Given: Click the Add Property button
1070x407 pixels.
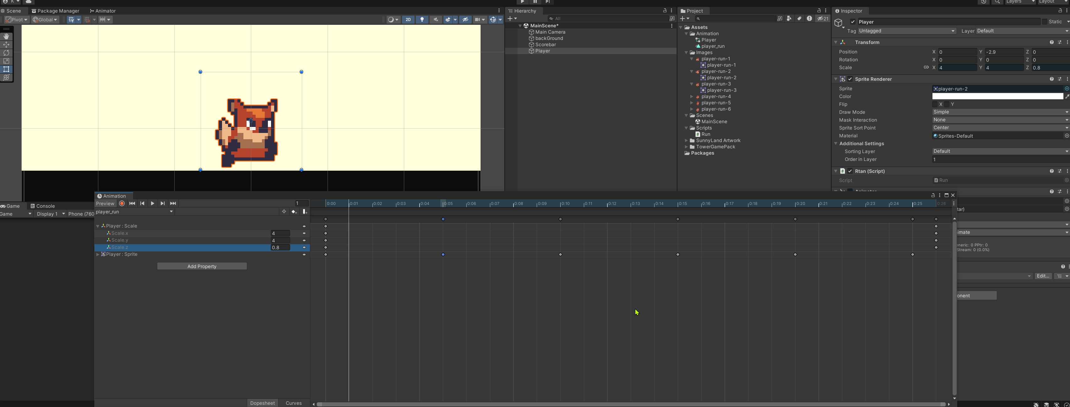Looking at the screenshot, I should tap(202, 266).
